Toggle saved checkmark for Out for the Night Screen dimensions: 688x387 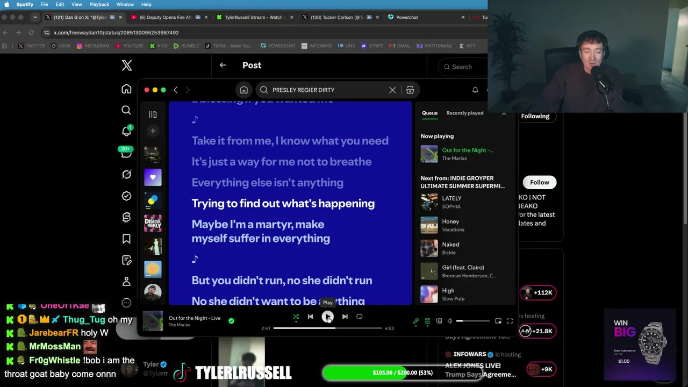[231, 321]
